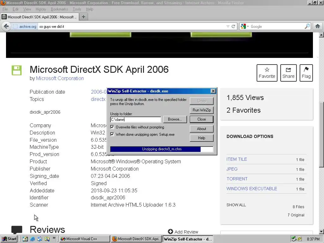Click the Firefox back arrow button
324x243 pixels.
[6, 27]
